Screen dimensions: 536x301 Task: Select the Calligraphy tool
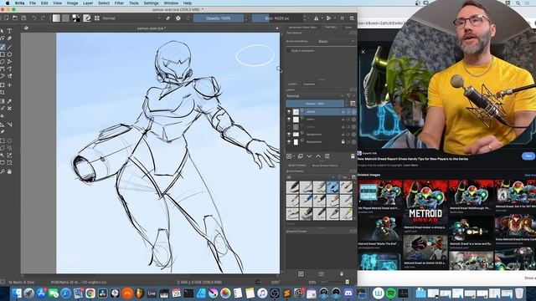9,38
